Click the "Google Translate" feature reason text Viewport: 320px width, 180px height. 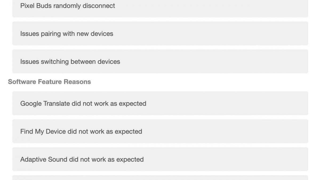pyautogui.click(x=83, y=103)
